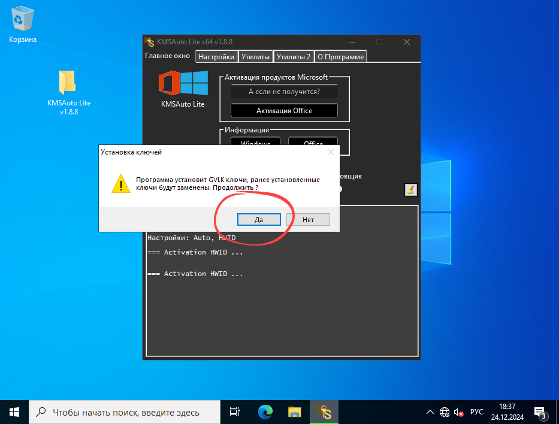Image resolution: width=559 pixels, height=424 pixels.
Task: Click the network globe in the system tray
Action: tap(444, 412)
